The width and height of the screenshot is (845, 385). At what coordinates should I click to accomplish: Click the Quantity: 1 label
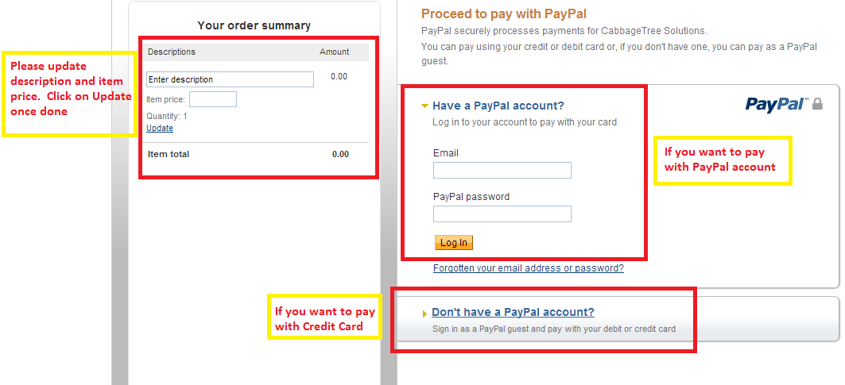point(167,116)
